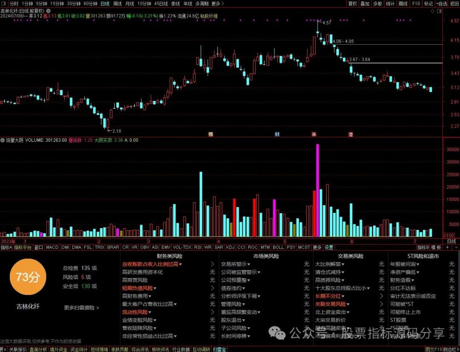Expand the 应收账款占收入比例过高 risk arrow
Screen dimensions: 460x352
[213, 264]
